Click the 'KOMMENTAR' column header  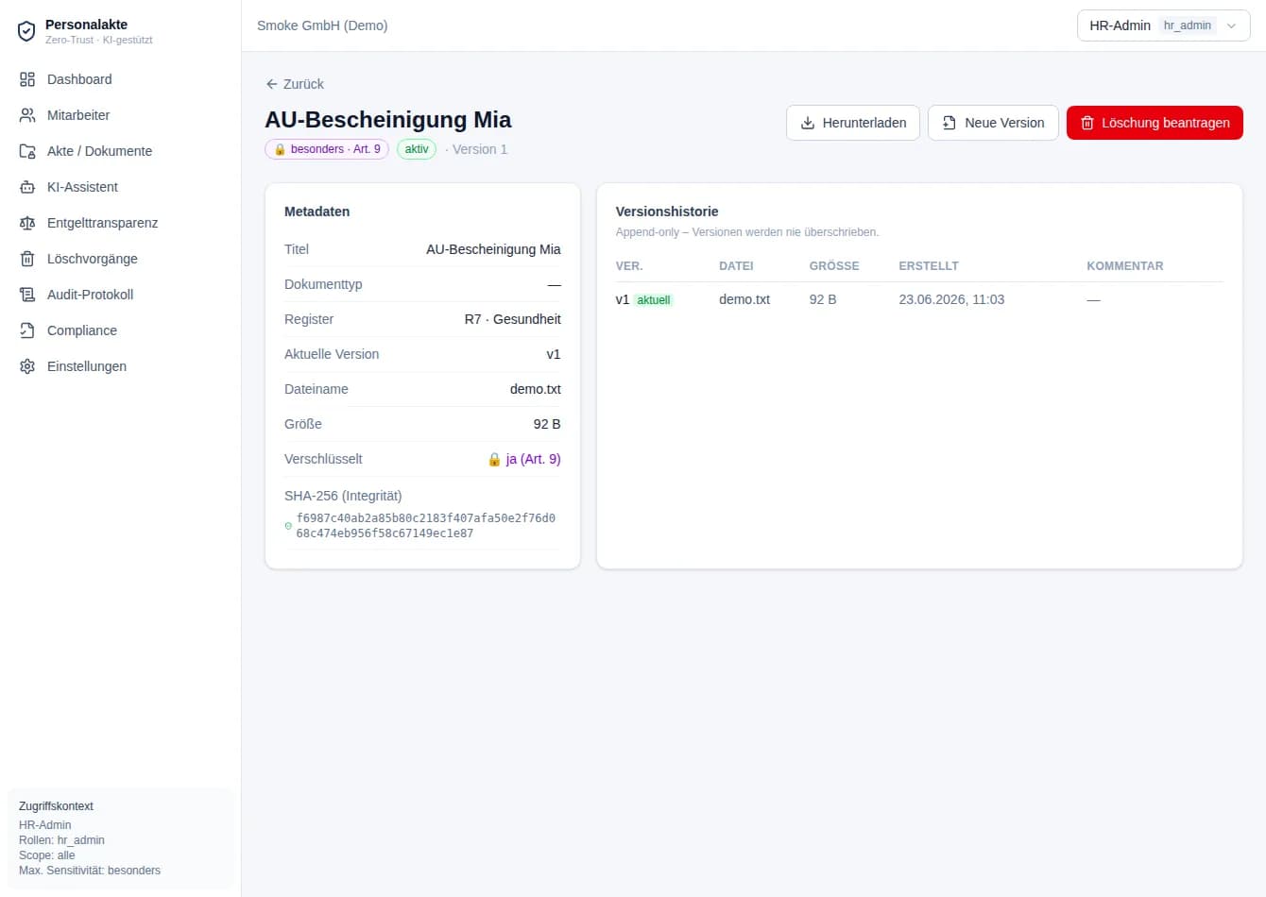[1125, 266]
